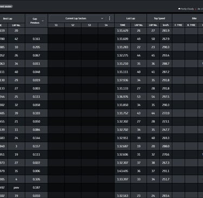Select the top speed value 251.7

click(166, 179)
